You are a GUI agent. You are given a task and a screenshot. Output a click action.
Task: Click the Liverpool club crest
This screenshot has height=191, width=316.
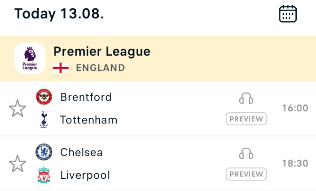point(44,175)
